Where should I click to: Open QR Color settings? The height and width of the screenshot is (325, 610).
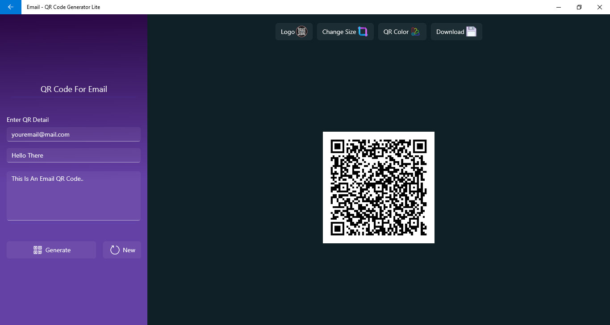(402, 32)
